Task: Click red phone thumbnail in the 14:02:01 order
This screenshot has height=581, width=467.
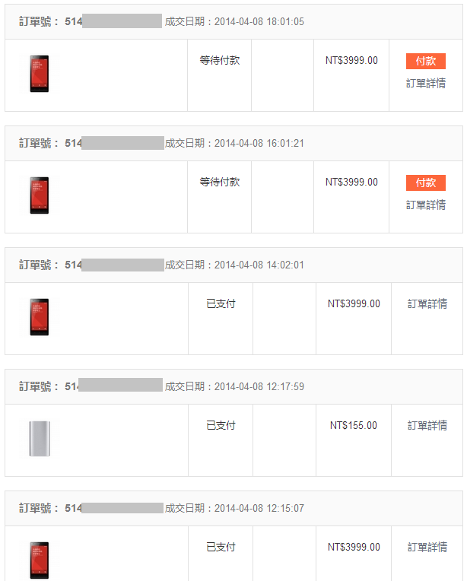Action: tap(40, 317)
